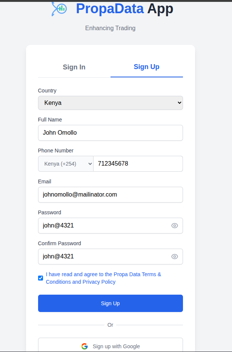
Task: Click the Country field label
Action: point(47,91)
